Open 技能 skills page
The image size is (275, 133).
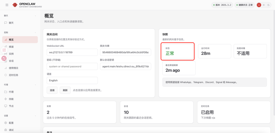(x=11, y=99)
